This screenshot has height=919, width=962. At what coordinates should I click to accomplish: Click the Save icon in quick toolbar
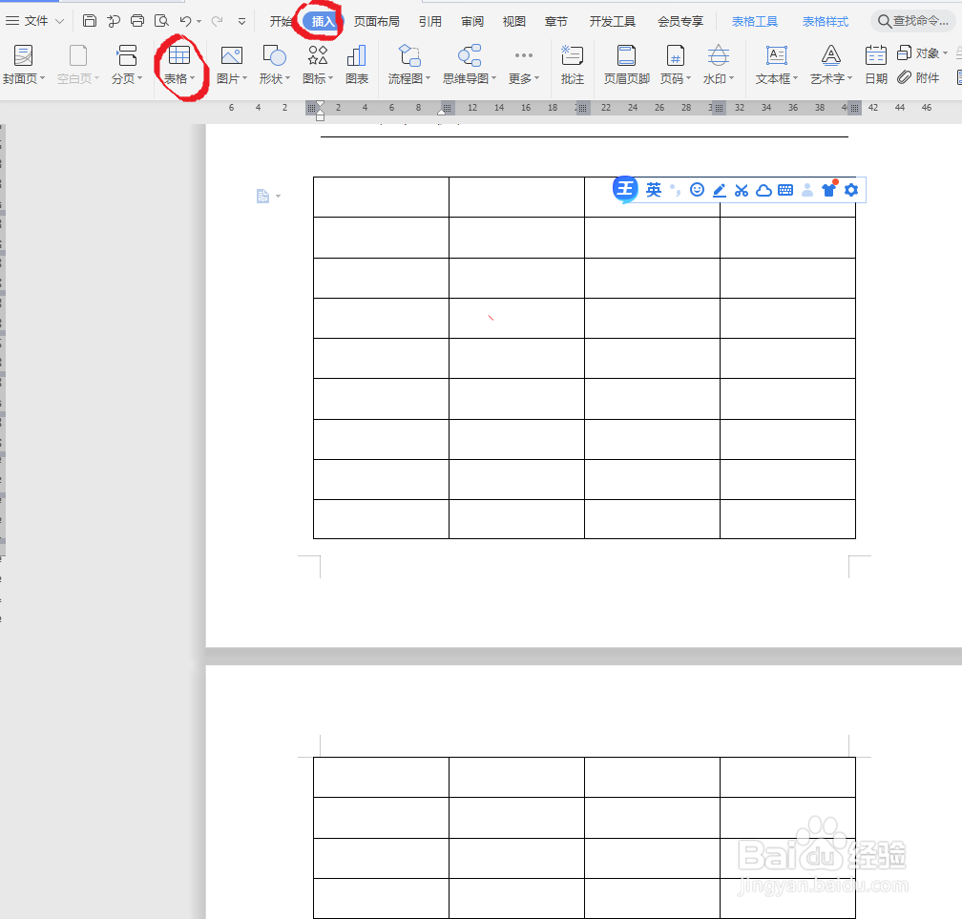coord(90,21)
